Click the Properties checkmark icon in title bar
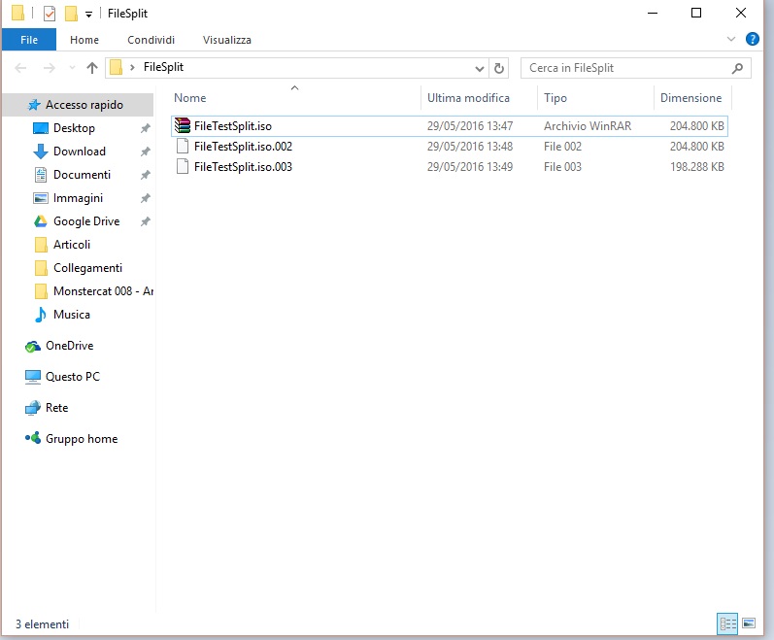This screenshot has width=774, height=640. point(50,14)
